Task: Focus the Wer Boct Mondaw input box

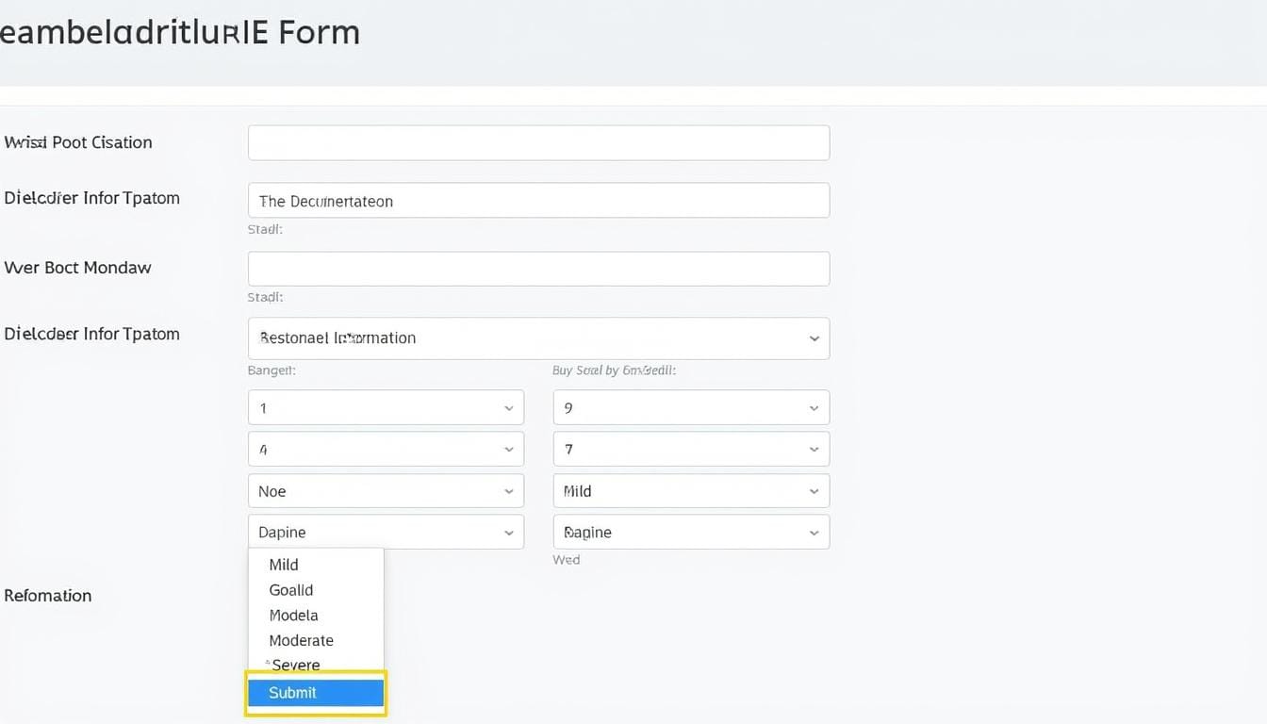Action: [538, 269]
